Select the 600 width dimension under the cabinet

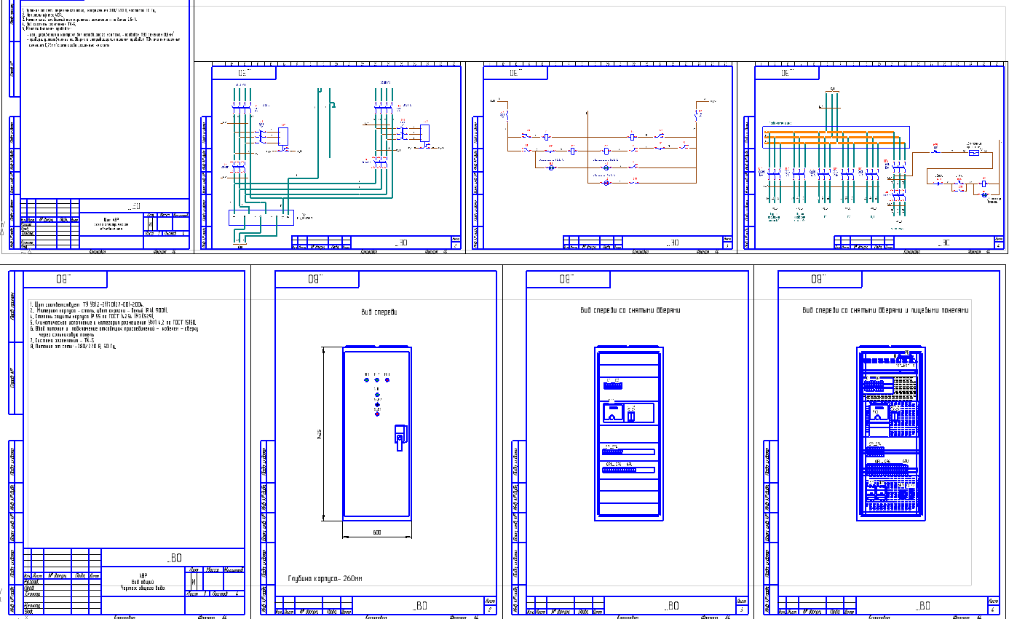(377, 533)
